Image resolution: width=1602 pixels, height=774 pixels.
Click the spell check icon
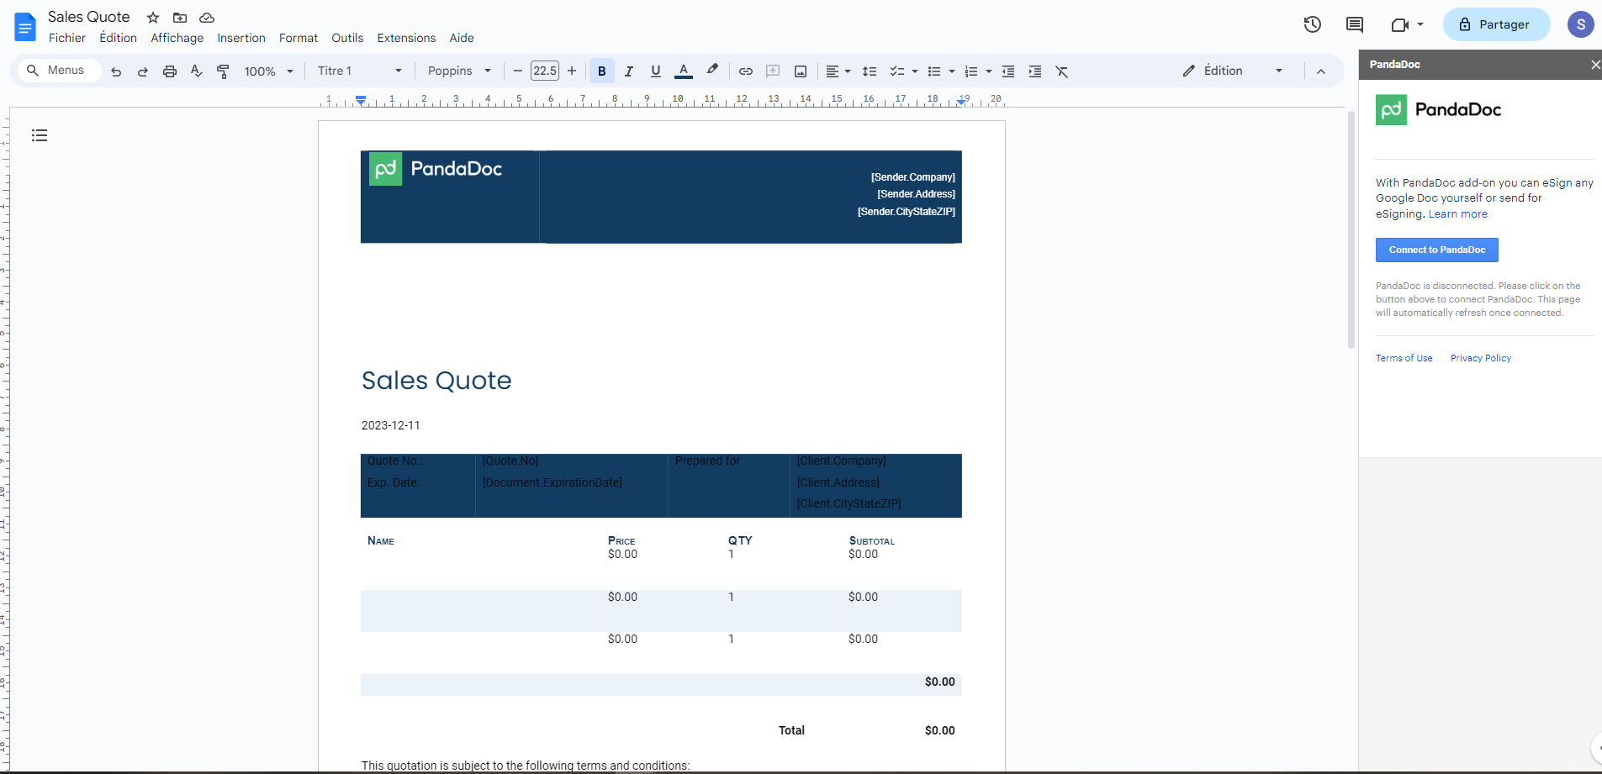196,71
